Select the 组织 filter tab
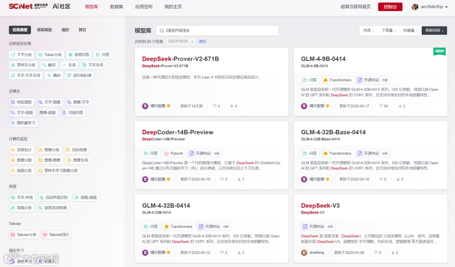Viewport: 455px width, 267px height. click(65, 30)
